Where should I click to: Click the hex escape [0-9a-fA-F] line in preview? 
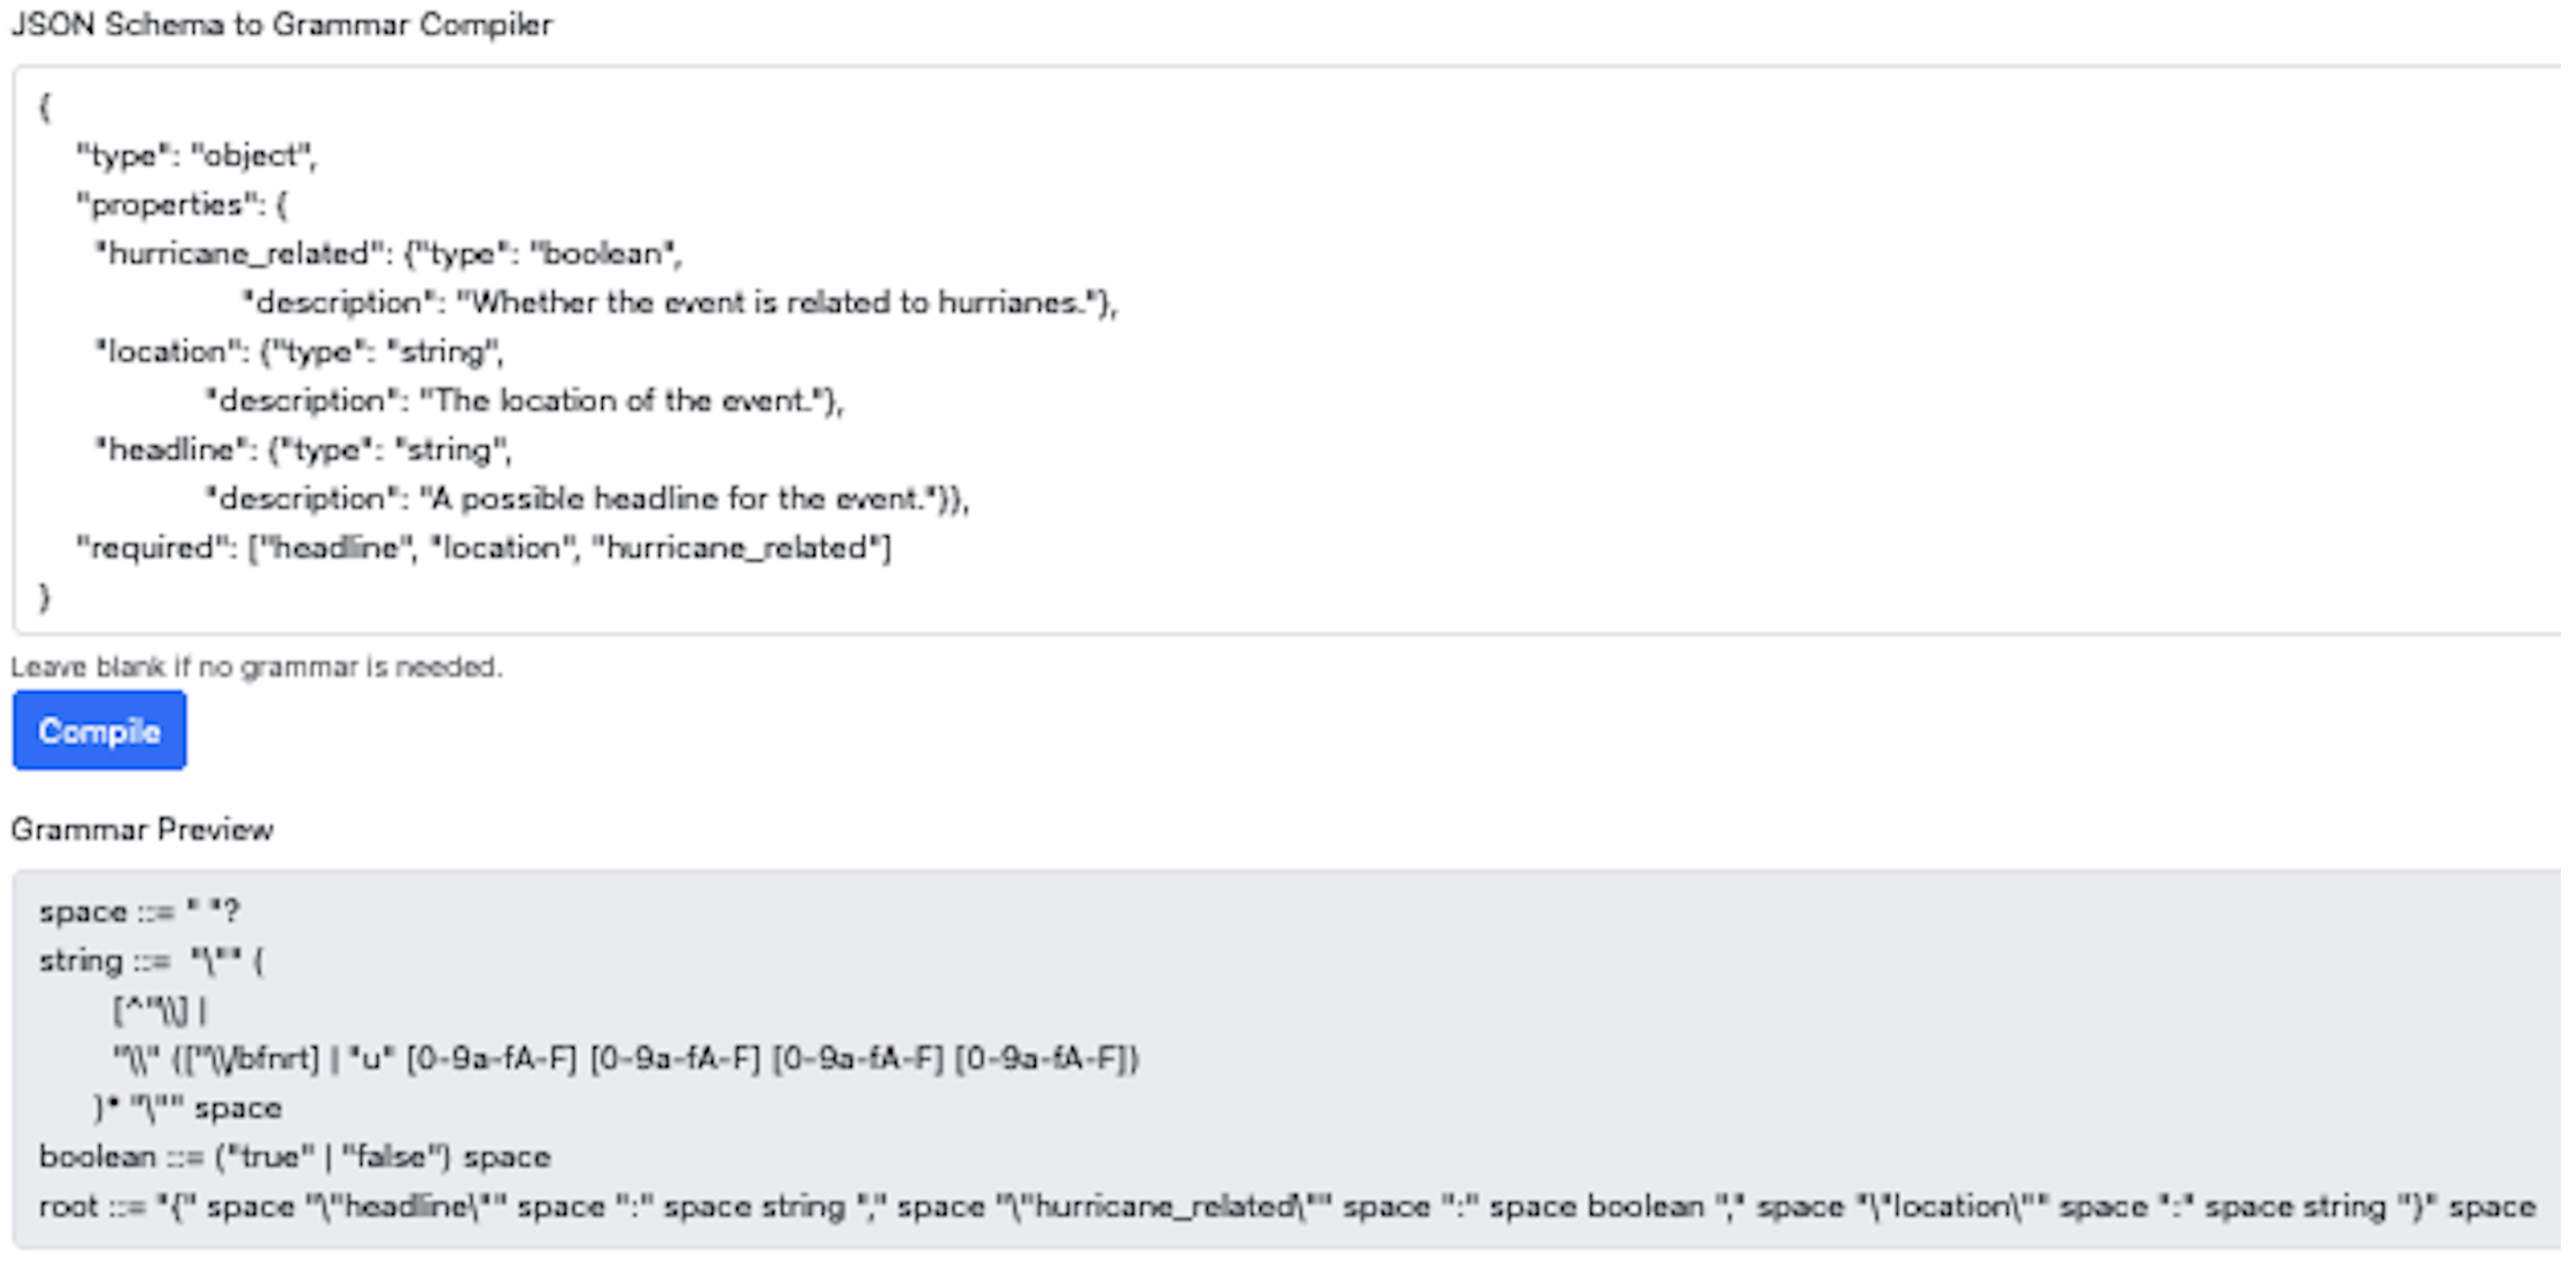coord(625,1058)
